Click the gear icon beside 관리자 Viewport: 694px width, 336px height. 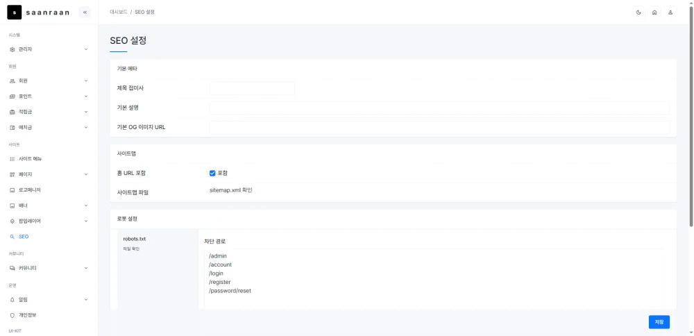click(x=12, y=49)
